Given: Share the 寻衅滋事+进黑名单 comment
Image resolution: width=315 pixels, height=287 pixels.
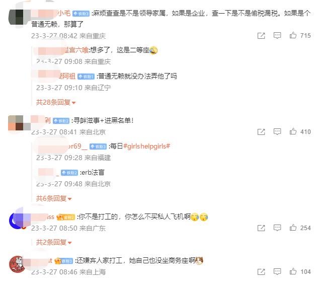Looking at the screenshot, I should [x=261, y=132].
